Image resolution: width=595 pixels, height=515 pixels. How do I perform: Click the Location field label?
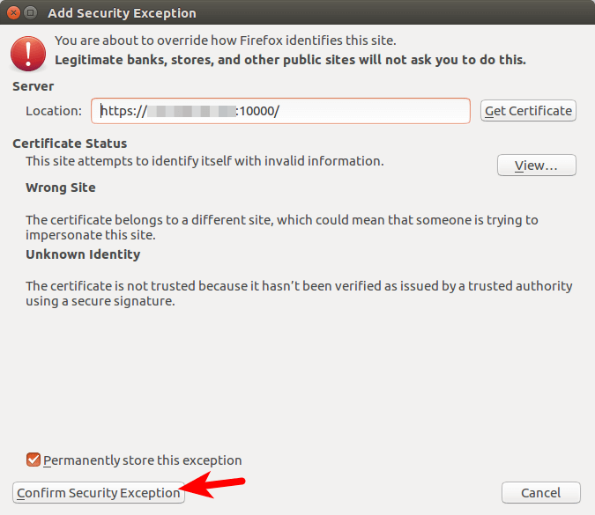coord(54,111)
